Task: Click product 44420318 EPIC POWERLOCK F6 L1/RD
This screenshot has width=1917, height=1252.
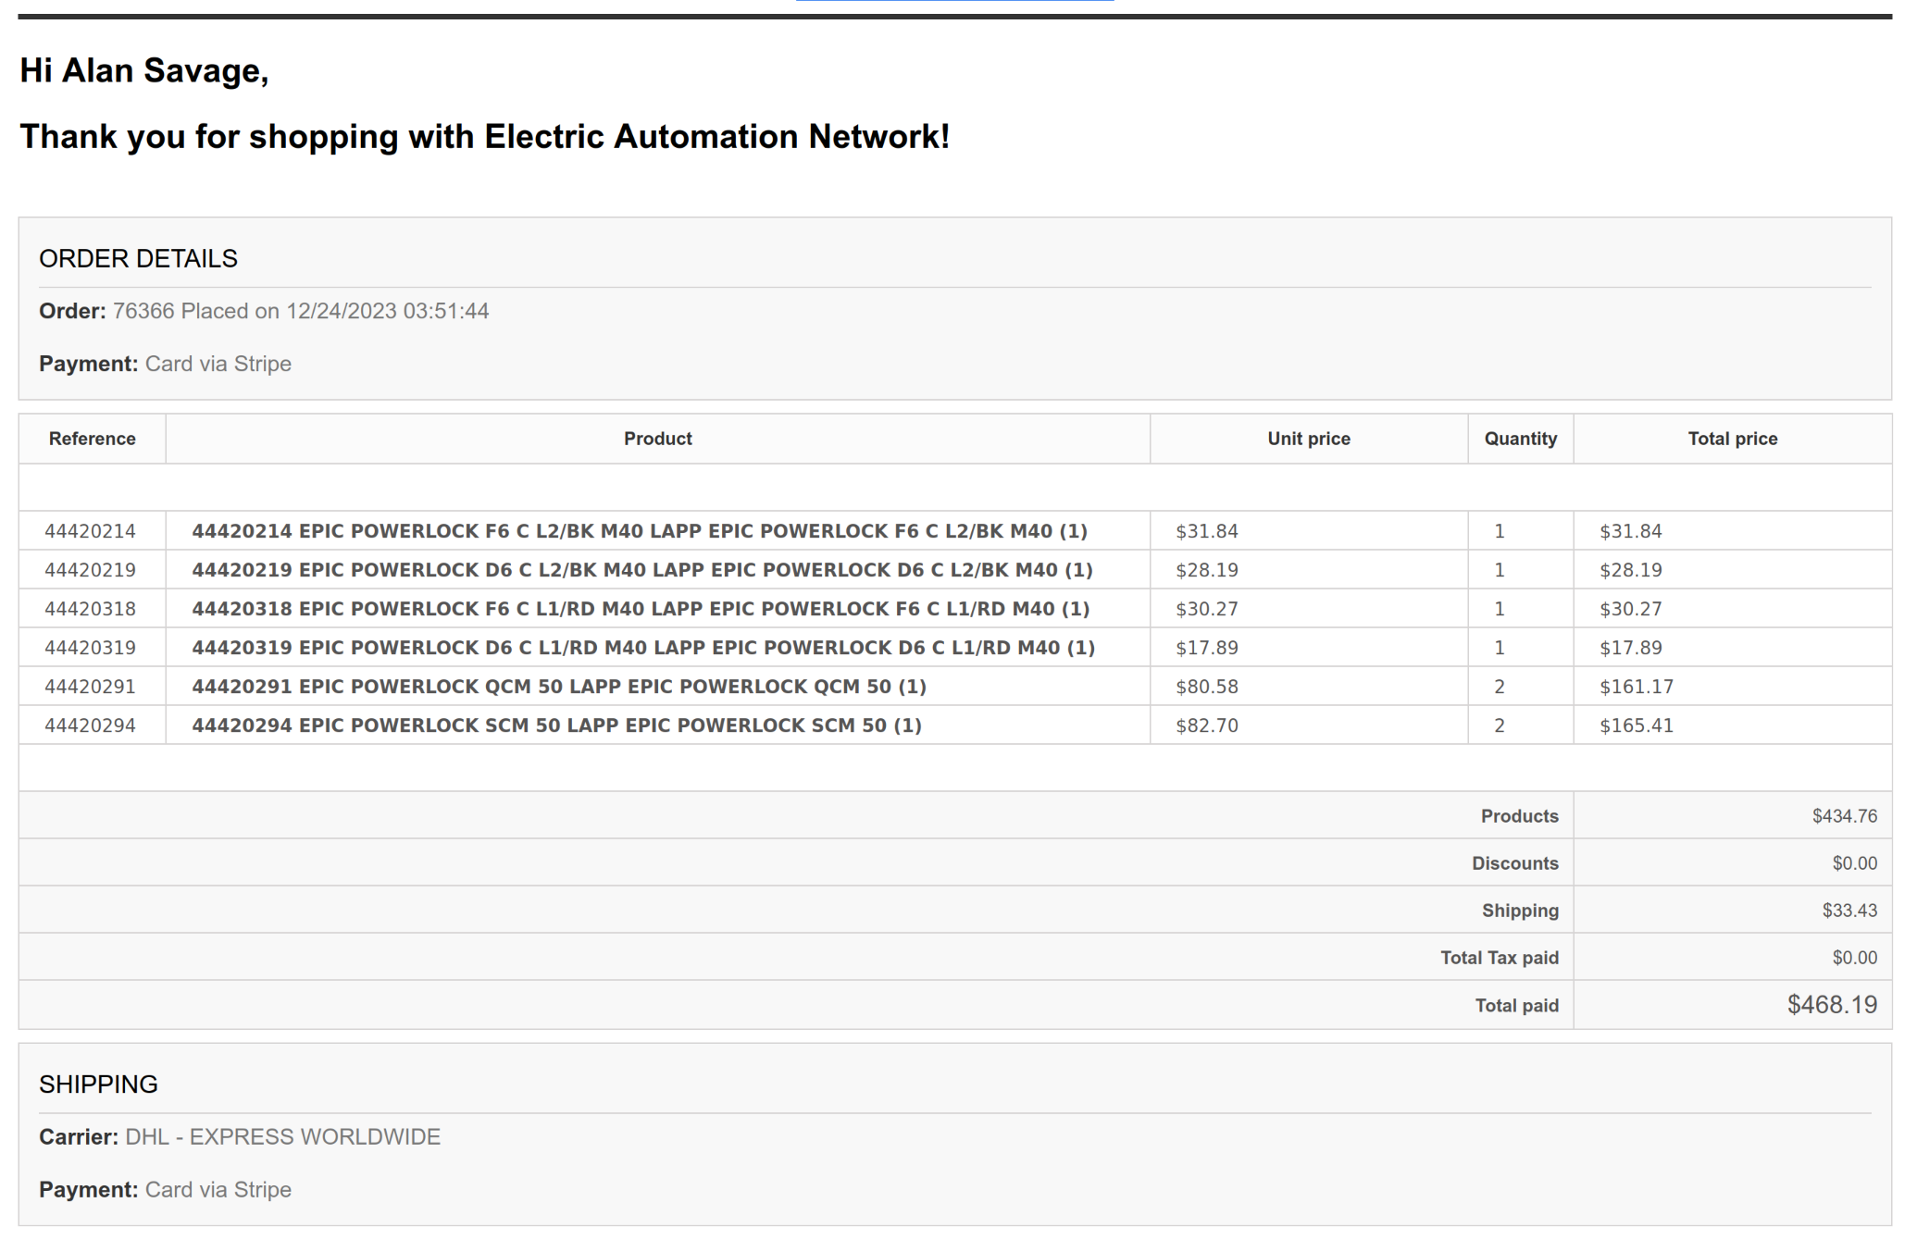Action: click(640, 609)
